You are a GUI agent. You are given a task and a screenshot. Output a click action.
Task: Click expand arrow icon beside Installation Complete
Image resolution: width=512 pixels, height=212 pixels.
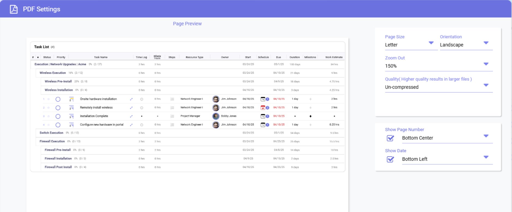[x=131, y=116]
